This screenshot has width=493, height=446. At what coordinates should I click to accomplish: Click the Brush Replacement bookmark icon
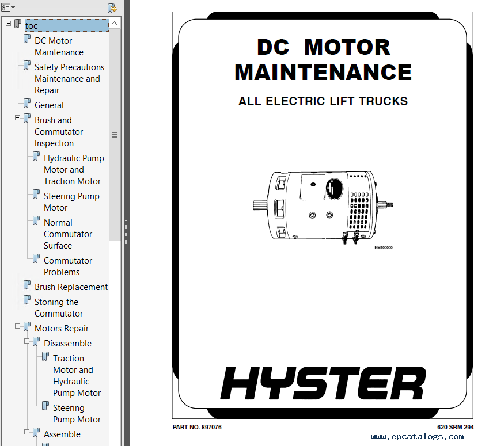(27, 285)
